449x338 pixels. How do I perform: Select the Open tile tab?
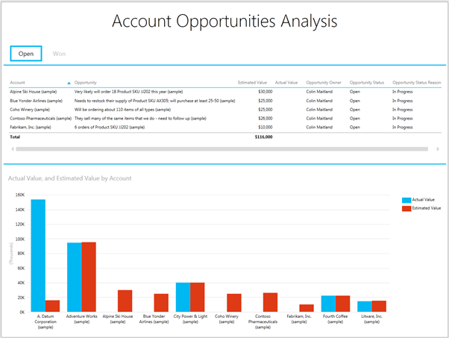coord(26,54)
